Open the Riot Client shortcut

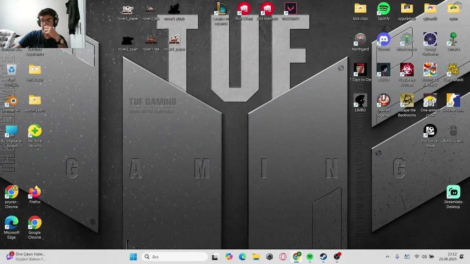pos(244,12)
